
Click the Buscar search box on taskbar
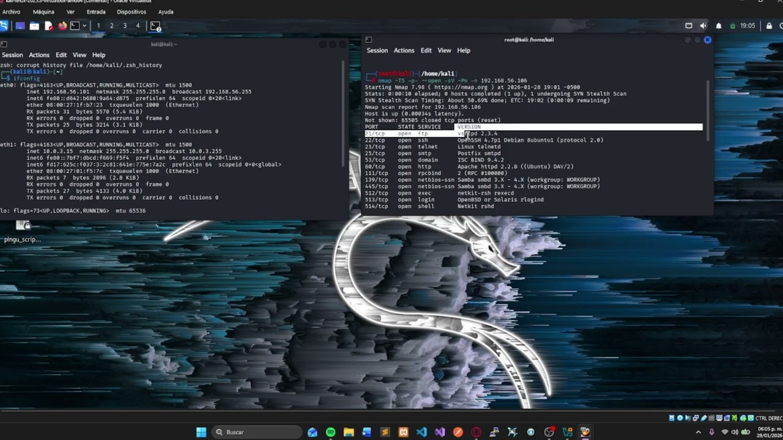[x=257, y=432]
